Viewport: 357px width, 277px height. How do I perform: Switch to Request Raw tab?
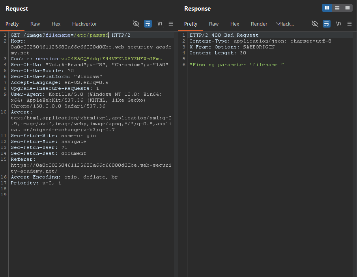pyautogui.click(x=35, y=24)
